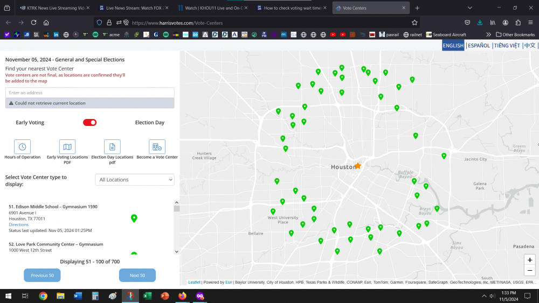The image size is (539, 303).
Task: Open the Hours of Operation clock icon
Action: click(x=22, y=147)
